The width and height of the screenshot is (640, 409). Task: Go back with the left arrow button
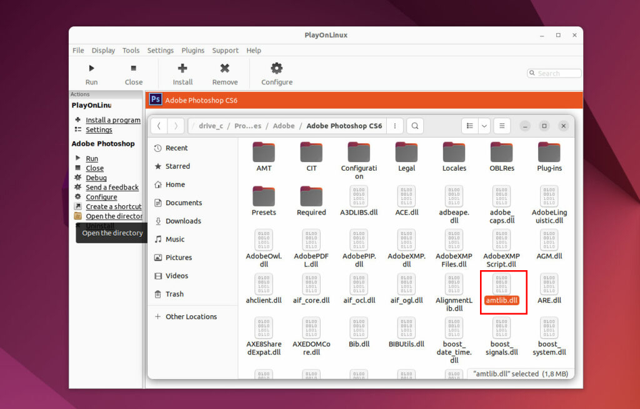click(159, 126)
